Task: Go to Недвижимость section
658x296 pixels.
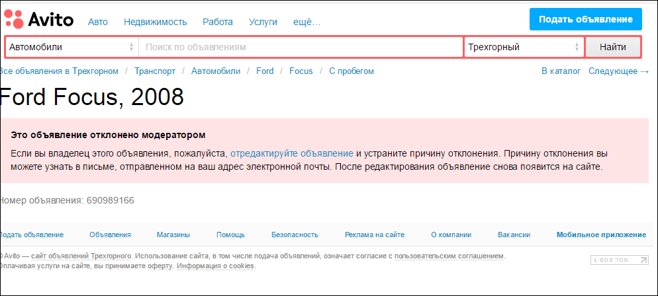Action: tap(155, 22)
